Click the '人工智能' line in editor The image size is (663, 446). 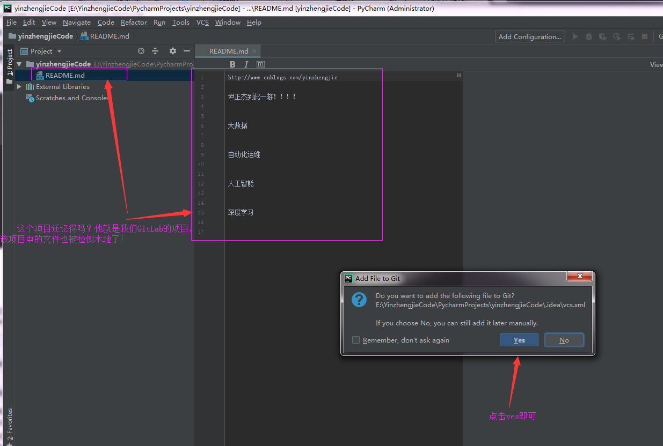pyautogui.click(x=241, y=183)
